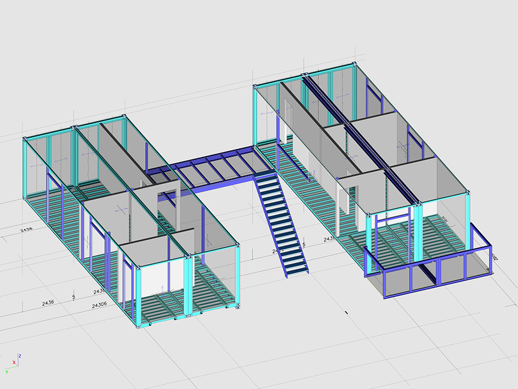Click the red X axis label
The image size is (518, 389).
click(x=14, y=363)
